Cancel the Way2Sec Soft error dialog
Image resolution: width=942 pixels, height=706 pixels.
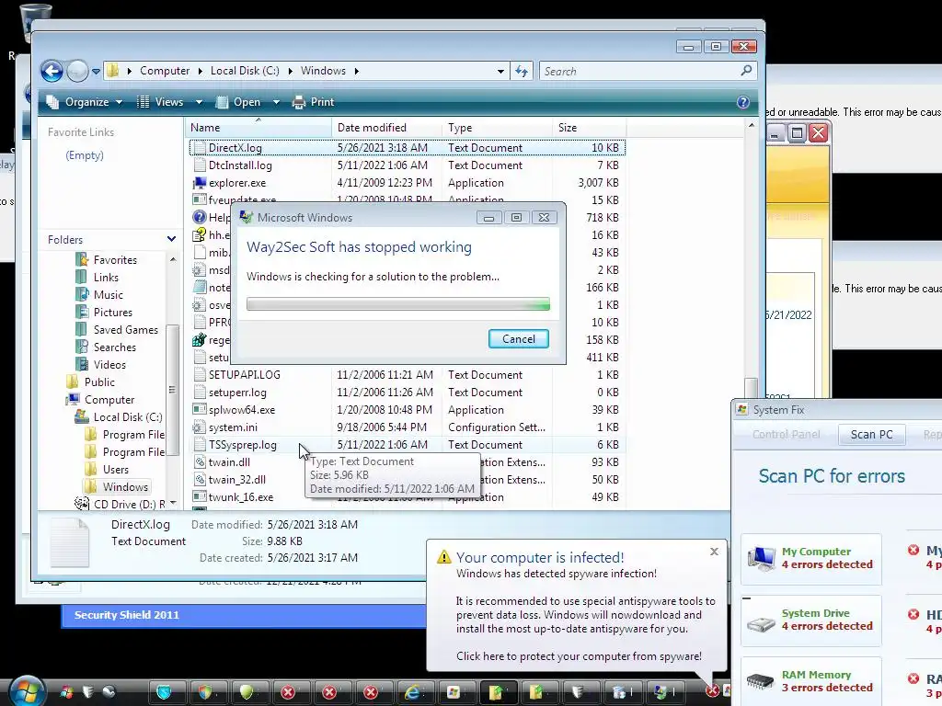(x=519, y=339)
